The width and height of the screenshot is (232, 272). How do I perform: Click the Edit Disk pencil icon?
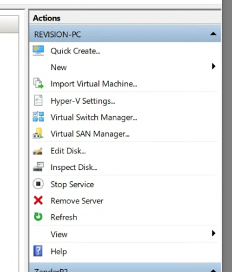[x=38, y=151]
